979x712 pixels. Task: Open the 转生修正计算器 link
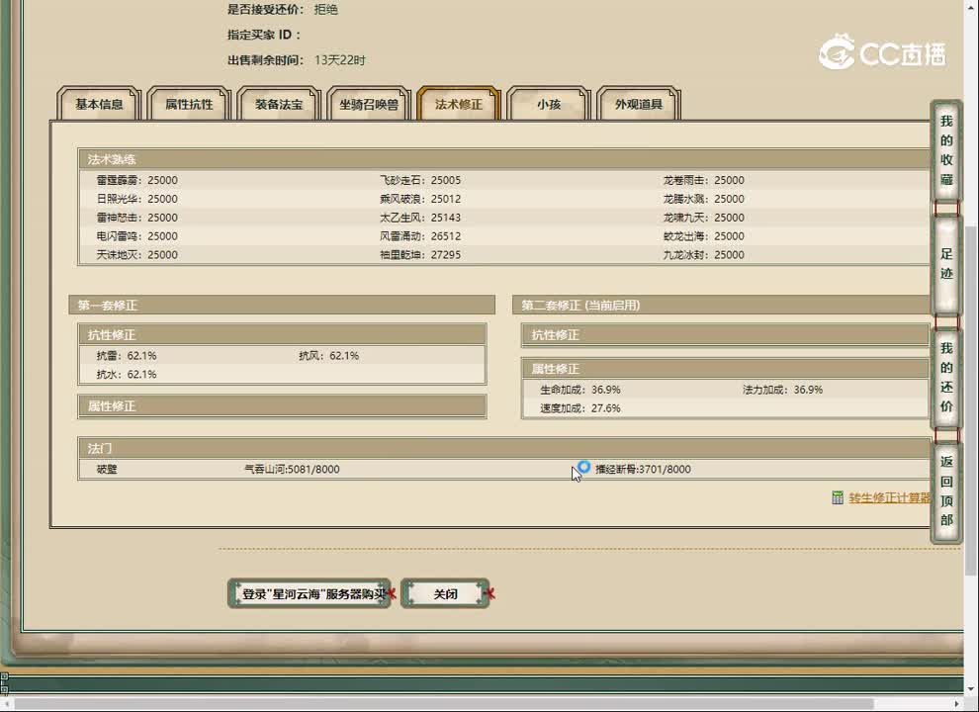[x=889, y=498]
